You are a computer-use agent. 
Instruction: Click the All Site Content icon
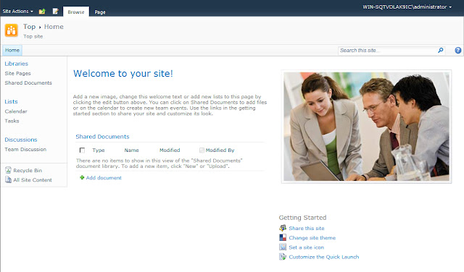(8, 179)
